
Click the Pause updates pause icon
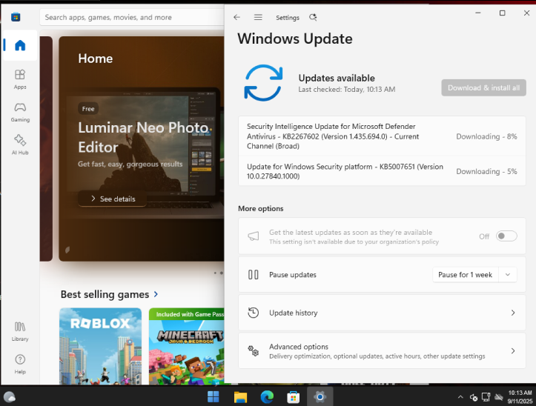254,274
